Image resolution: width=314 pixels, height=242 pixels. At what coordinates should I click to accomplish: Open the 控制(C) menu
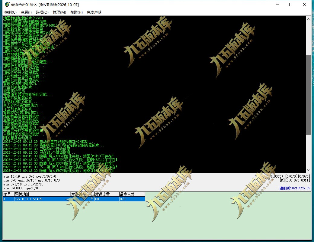pyautogui.click(x=10, y=12)
